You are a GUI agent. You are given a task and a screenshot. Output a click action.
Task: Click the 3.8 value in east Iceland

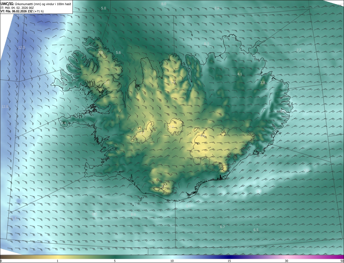pyautogui.click(x=263, y=83)
